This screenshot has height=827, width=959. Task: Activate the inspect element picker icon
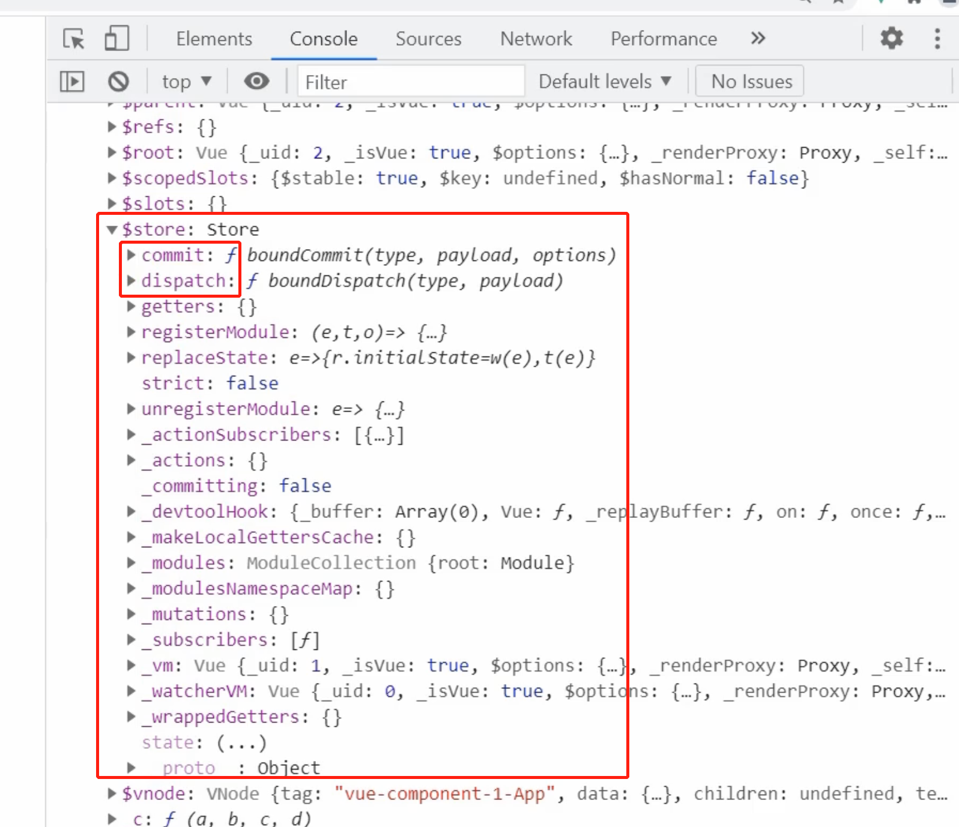(x=74, y=39)
